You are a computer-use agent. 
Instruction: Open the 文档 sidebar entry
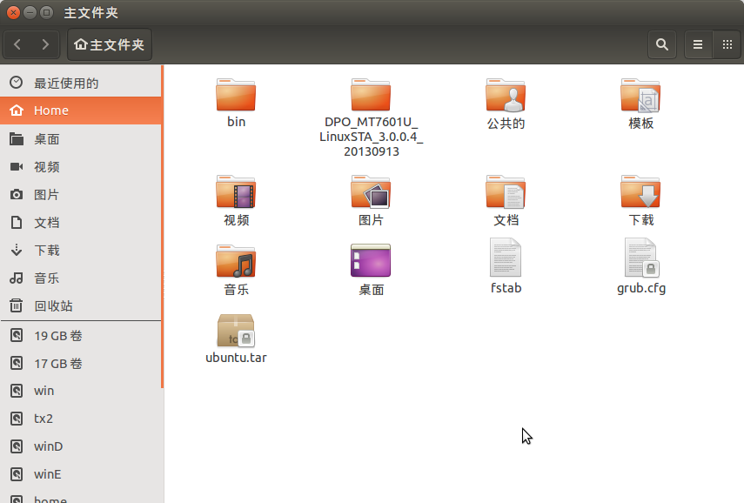tap(81, 223)
